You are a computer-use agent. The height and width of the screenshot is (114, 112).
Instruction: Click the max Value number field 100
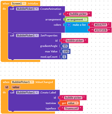pos(66,51)
